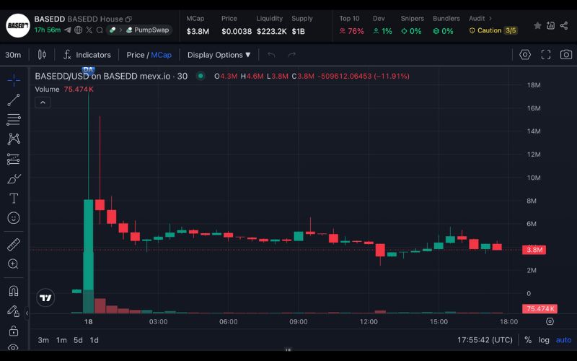The width and height of the screenshot is (577, 361).
Task: View the Caution 3/5 audit rating
Action: pos(493,30)
